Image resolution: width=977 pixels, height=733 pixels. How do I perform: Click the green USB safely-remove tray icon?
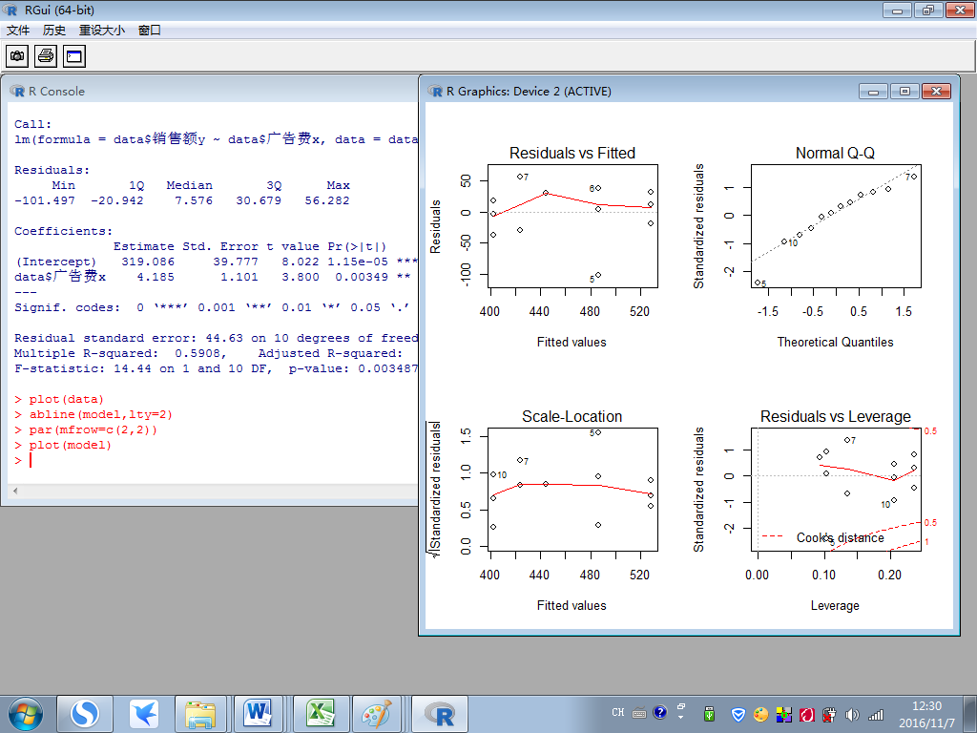(709, 714)
